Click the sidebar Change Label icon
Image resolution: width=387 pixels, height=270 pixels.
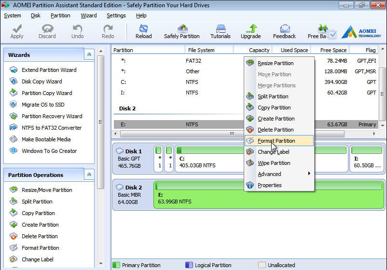tap(14, 259)
